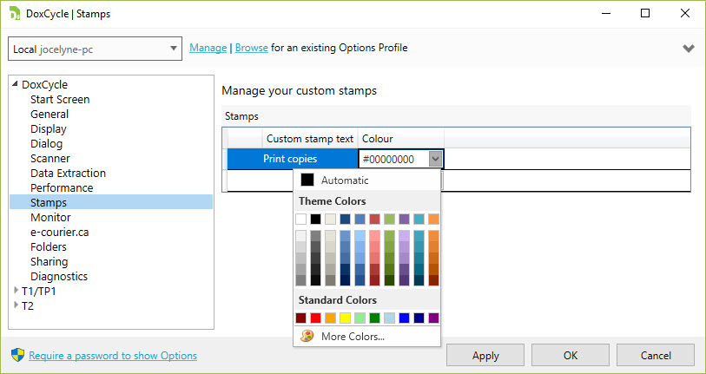Select Monitor in options tree
This screenshot has width=706, height=374.
50,218
